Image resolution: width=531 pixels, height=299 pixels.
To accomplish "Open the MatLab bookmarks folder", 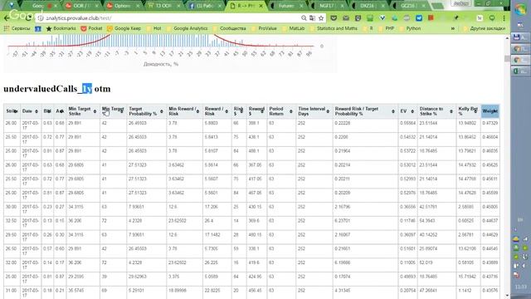I will tap(294, 28).
